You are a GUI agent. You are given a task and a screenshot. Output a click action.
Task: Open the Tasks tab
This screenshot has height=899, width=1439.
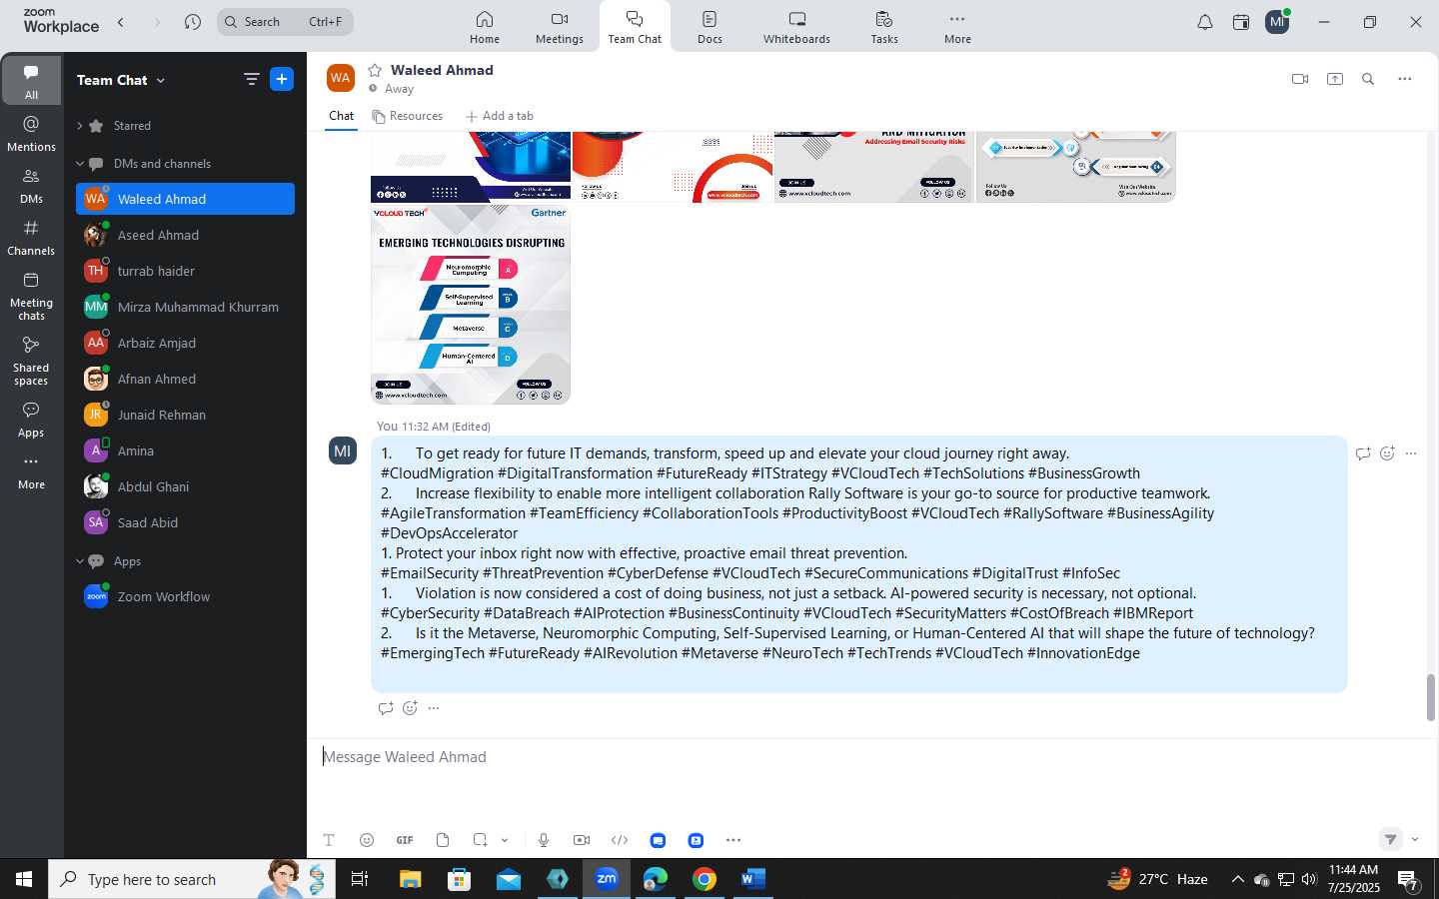883,27
